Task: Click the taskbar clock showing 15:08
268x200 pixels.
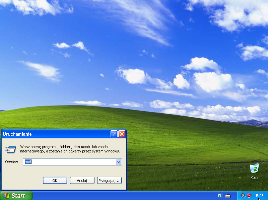Action: [259, 196]
